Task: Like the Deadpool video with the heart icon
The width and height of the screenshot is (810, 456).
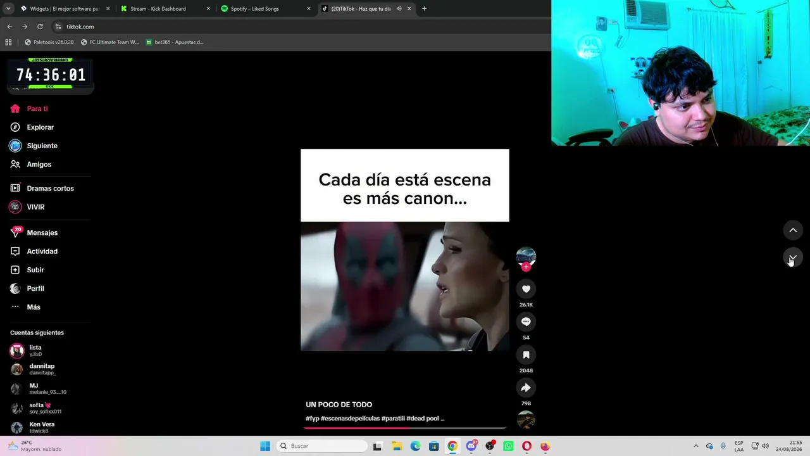Action: (x=526, y=289)
